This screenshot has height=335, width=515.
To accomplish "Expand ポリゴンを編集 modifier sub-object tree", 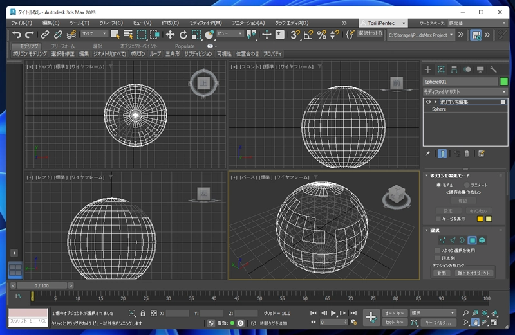I will point(436,102).
